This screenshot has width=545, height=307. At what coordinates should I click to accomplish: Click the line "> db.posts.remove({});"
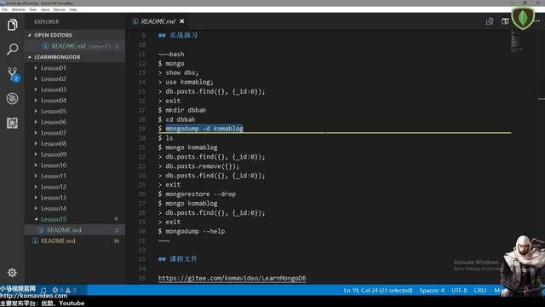pyautogui.click(x=198, y=166)
